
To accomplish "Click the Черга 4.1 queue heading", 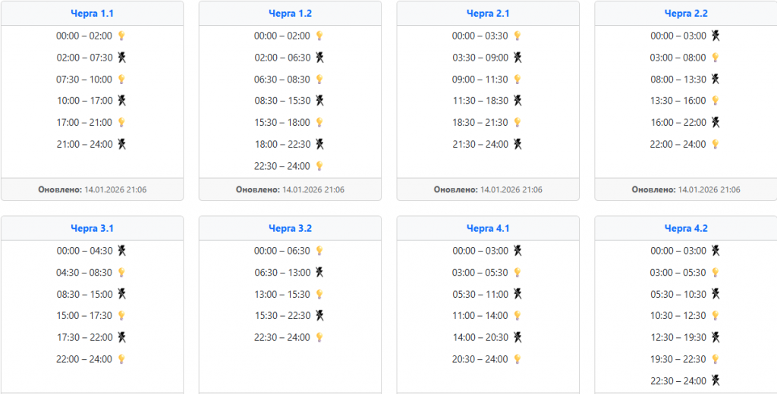I will [x=488, y=228].
